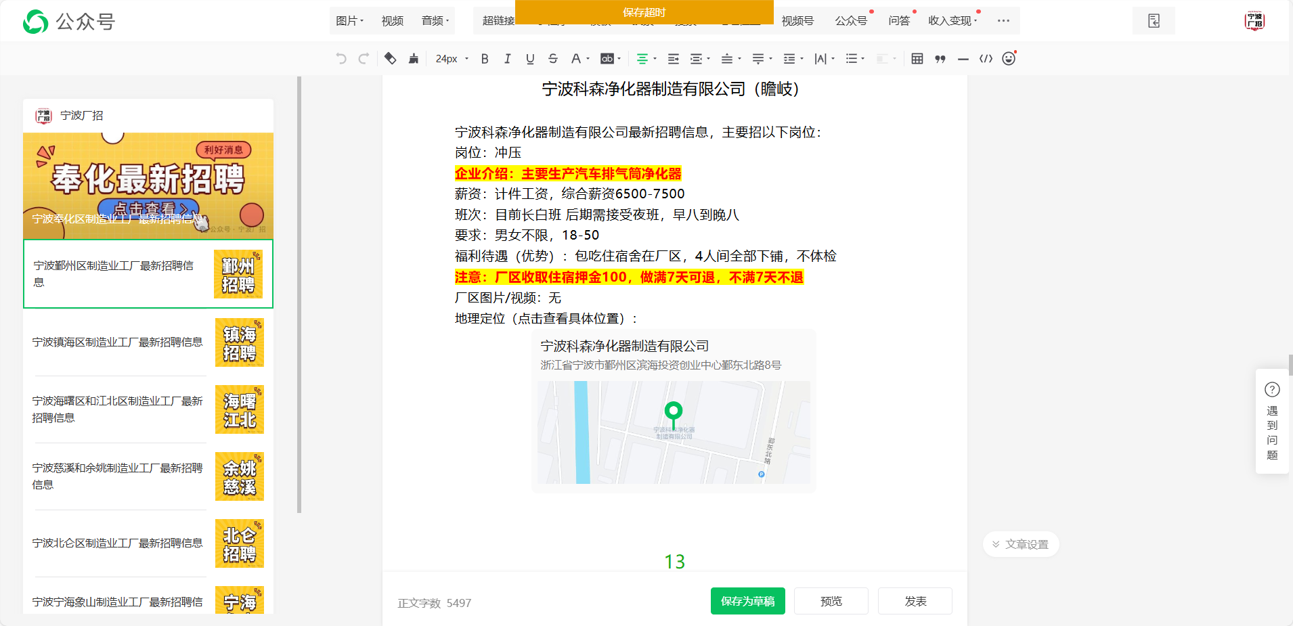Apply the first-line indent tool
The width and height of the screenshot is (1293, 626).
(674, 59)
